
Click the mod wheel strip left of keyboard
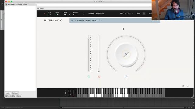click(73, 93)
